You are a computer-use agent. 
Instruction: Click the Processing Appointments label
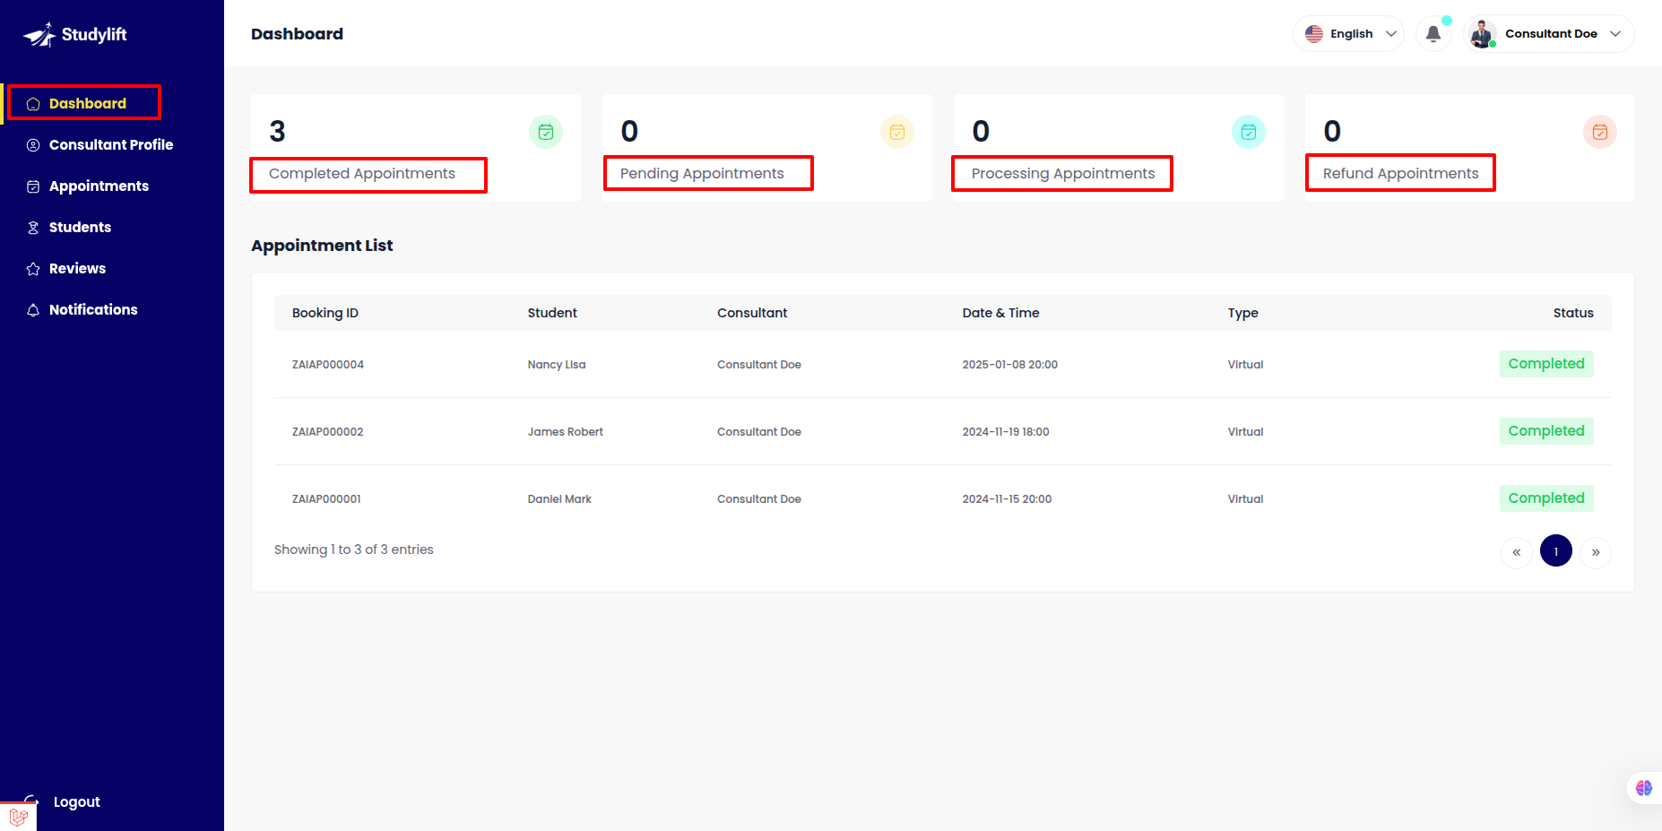click(x=1063, y=173)
